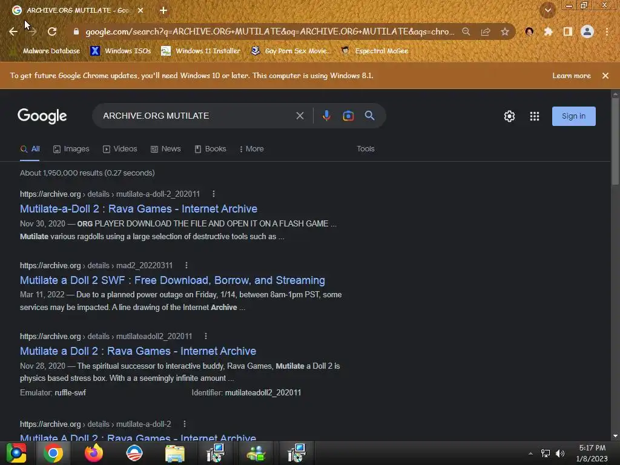This screenshot has width=620, height=465.
Task: Reload the current page
Action: pos(52,31)
